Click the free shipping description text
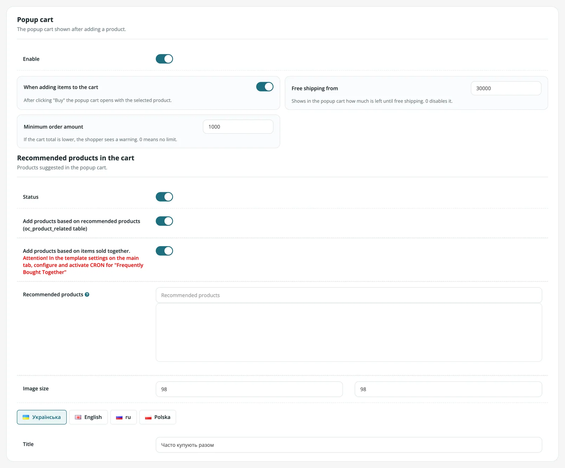 (372, 101)
